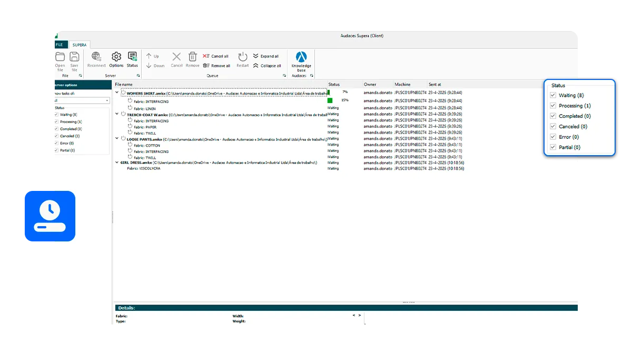
Task: Click the Details panel left arrow
Action: click(354, 316)
